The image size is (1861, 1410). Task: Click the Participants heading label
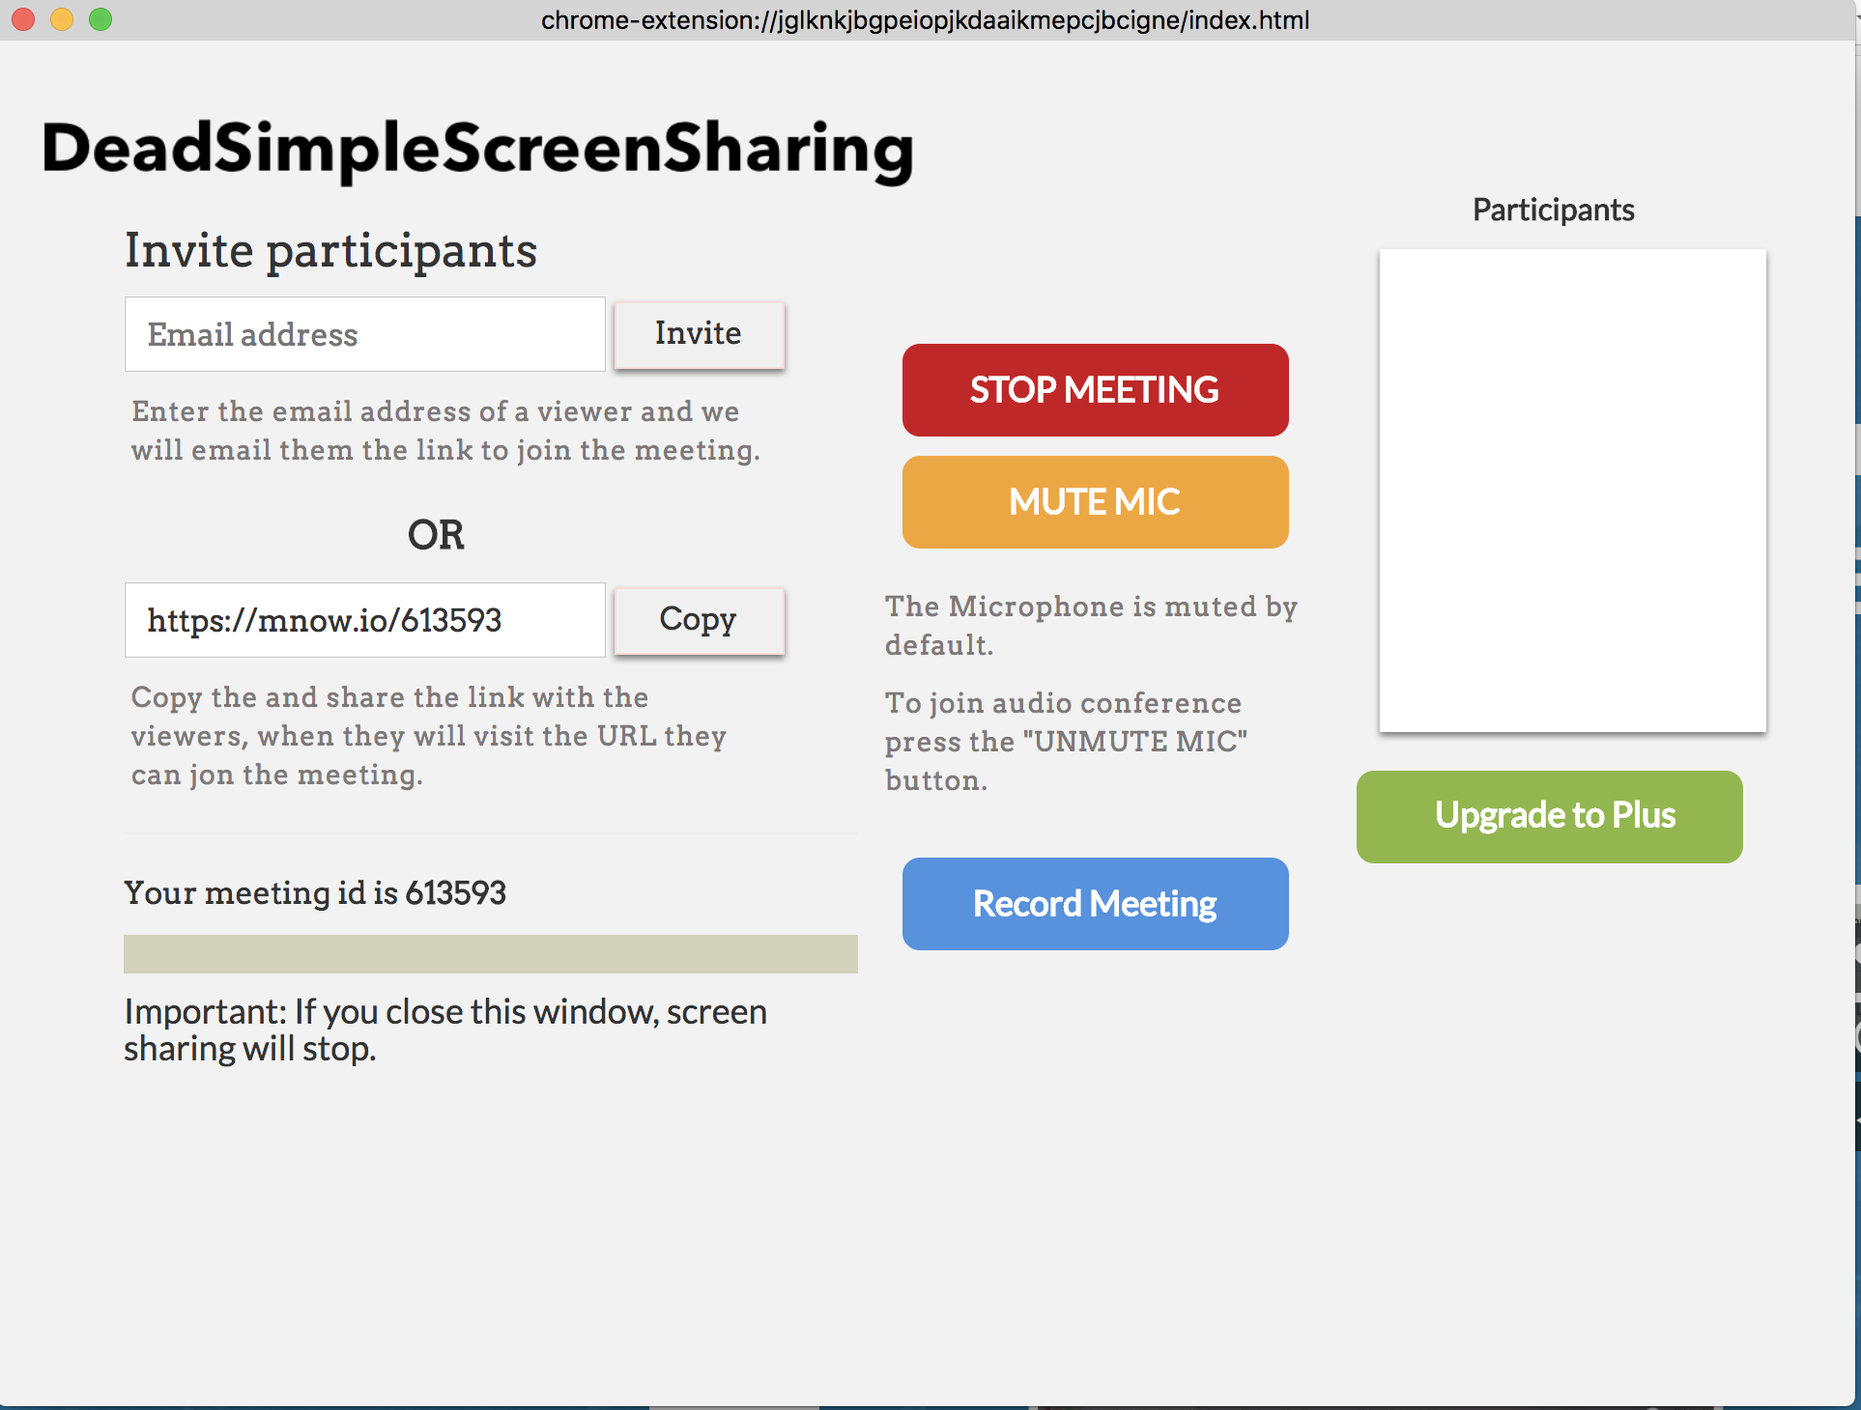(1553, 210)
